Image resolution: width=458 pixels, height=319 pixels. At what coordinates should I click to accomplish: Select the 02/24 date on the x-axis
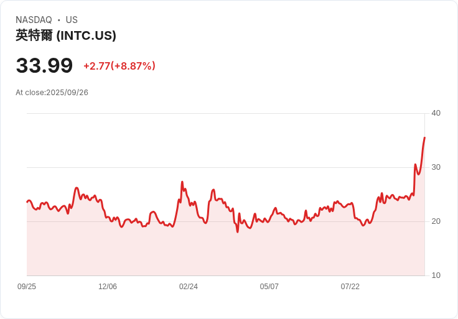[x=189, y=287]
